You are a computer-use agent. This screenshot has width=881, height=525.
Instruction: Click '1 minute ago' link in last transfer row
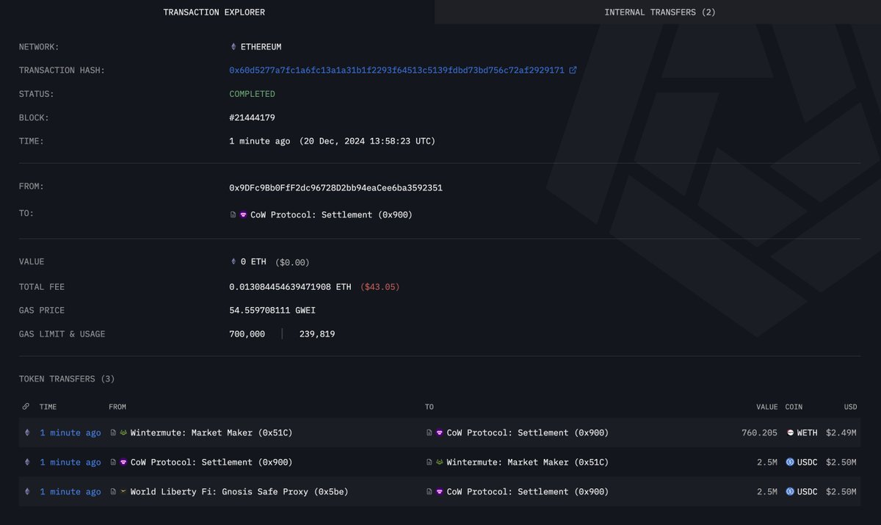click(70, 491)
